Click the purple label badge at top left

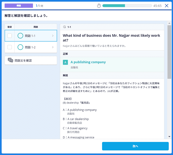point(19,6)
